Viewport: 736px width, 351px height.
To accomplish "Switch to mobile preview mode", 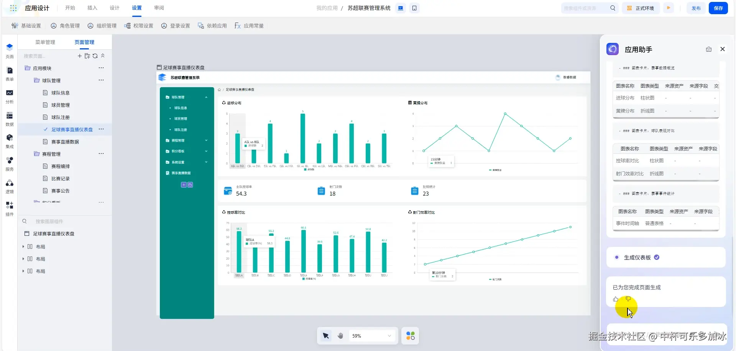I will point(414,8).
